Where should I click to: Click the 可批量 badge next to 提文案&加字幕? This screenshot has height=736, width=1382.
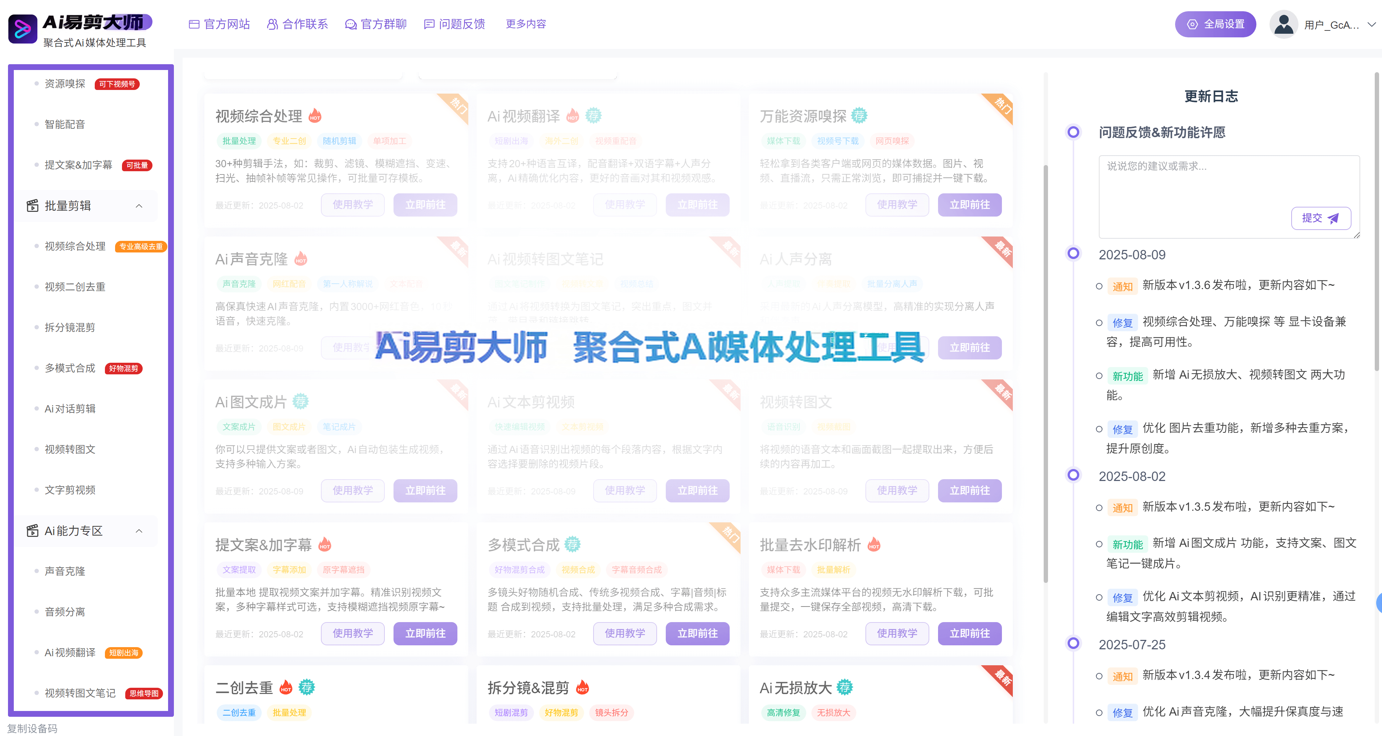(137, 165)
